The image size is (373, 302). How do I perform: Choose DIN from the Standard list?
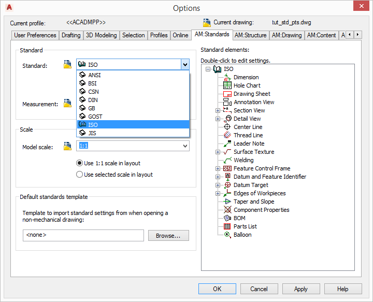93,100
